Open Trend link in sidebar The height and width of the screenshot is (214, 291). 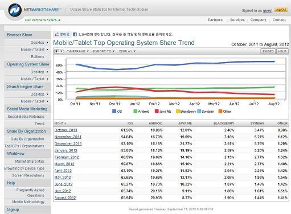(39, 124)
